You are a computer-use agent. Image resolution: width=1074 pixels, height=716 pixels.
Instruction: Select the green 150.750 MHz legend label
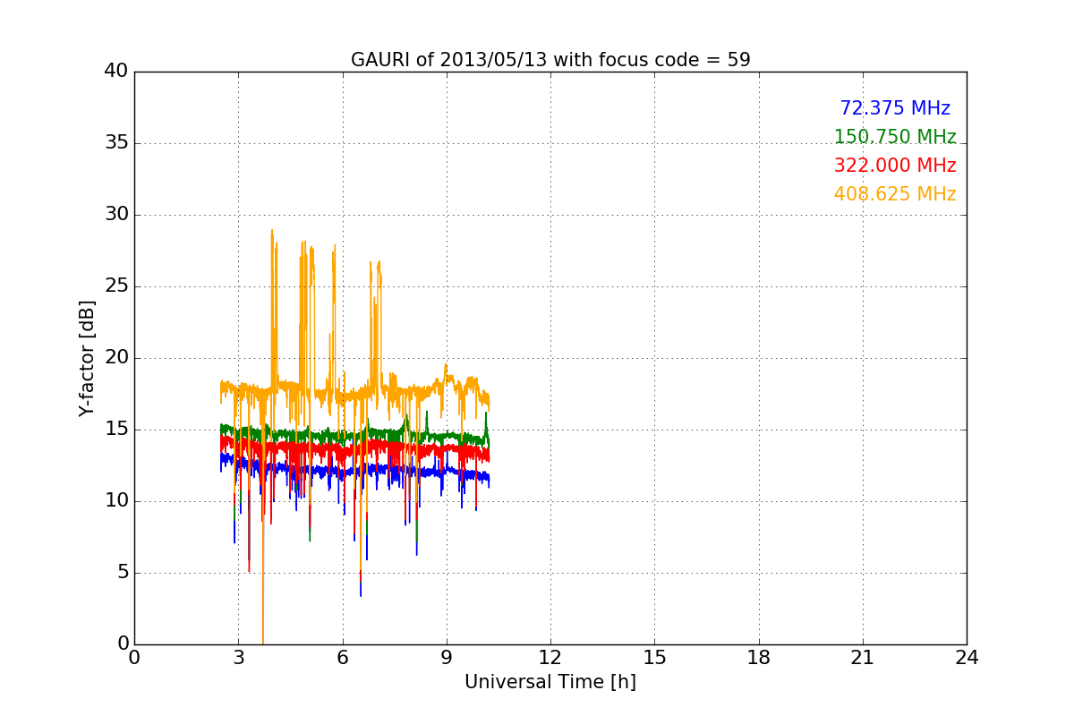895,137
